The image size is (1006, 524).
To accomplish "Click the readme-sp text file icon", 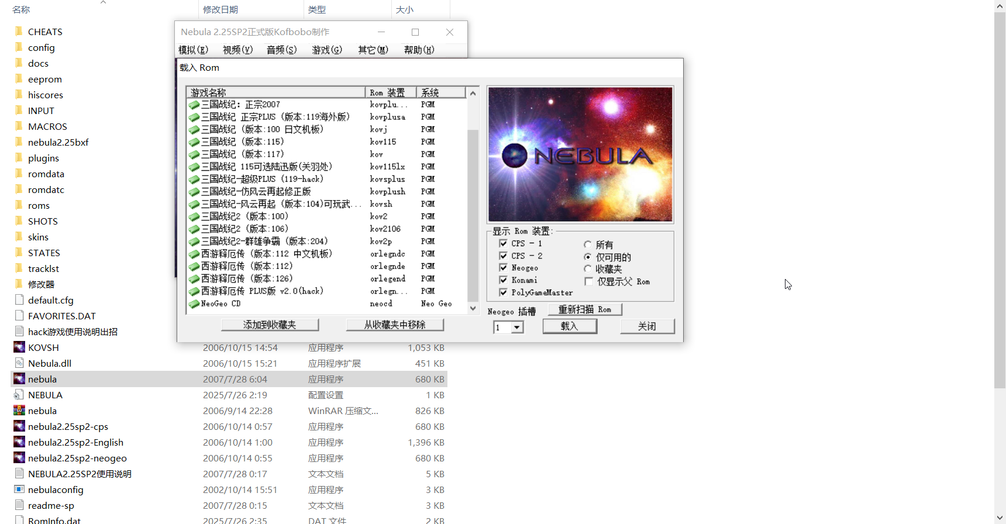I will pyautogui.click(x=19, y=505).
